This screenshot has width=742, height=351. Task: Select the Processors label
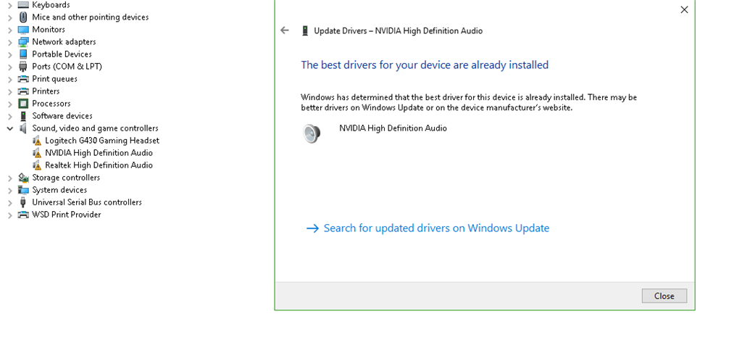pos(51,103)
